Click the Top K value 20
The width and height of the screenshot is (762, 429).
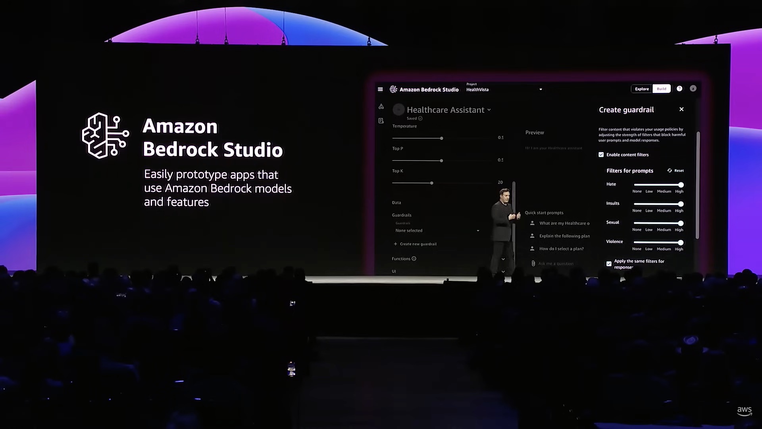(x=500, y=182)
